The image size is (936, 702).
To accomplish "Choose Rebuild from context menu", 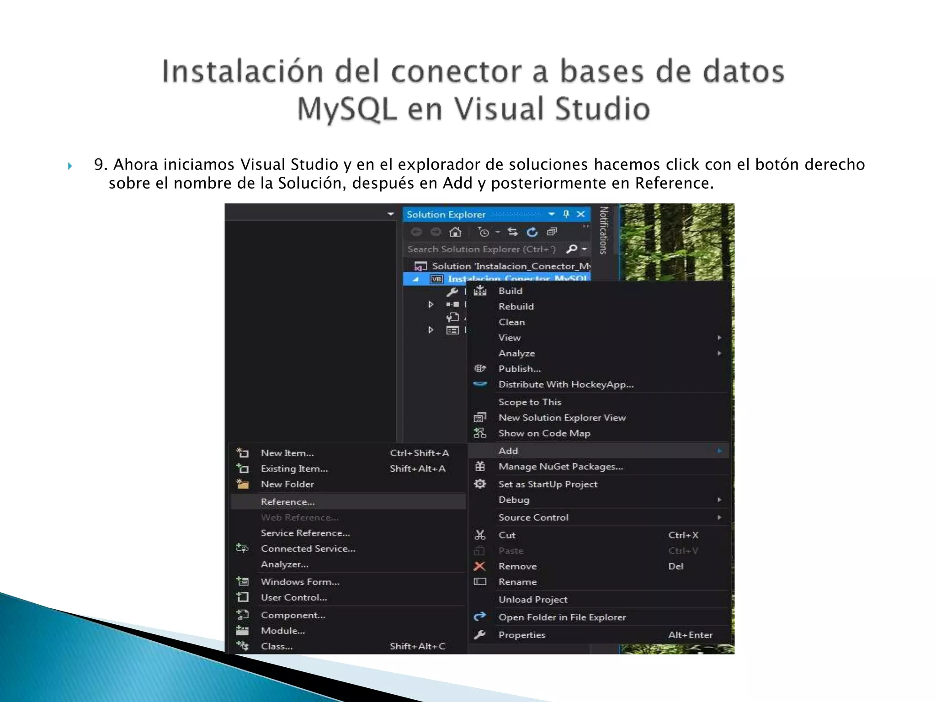I will tap(599, 306).
